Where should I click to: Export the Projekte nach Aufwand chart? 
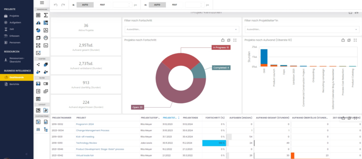point(343,40)
